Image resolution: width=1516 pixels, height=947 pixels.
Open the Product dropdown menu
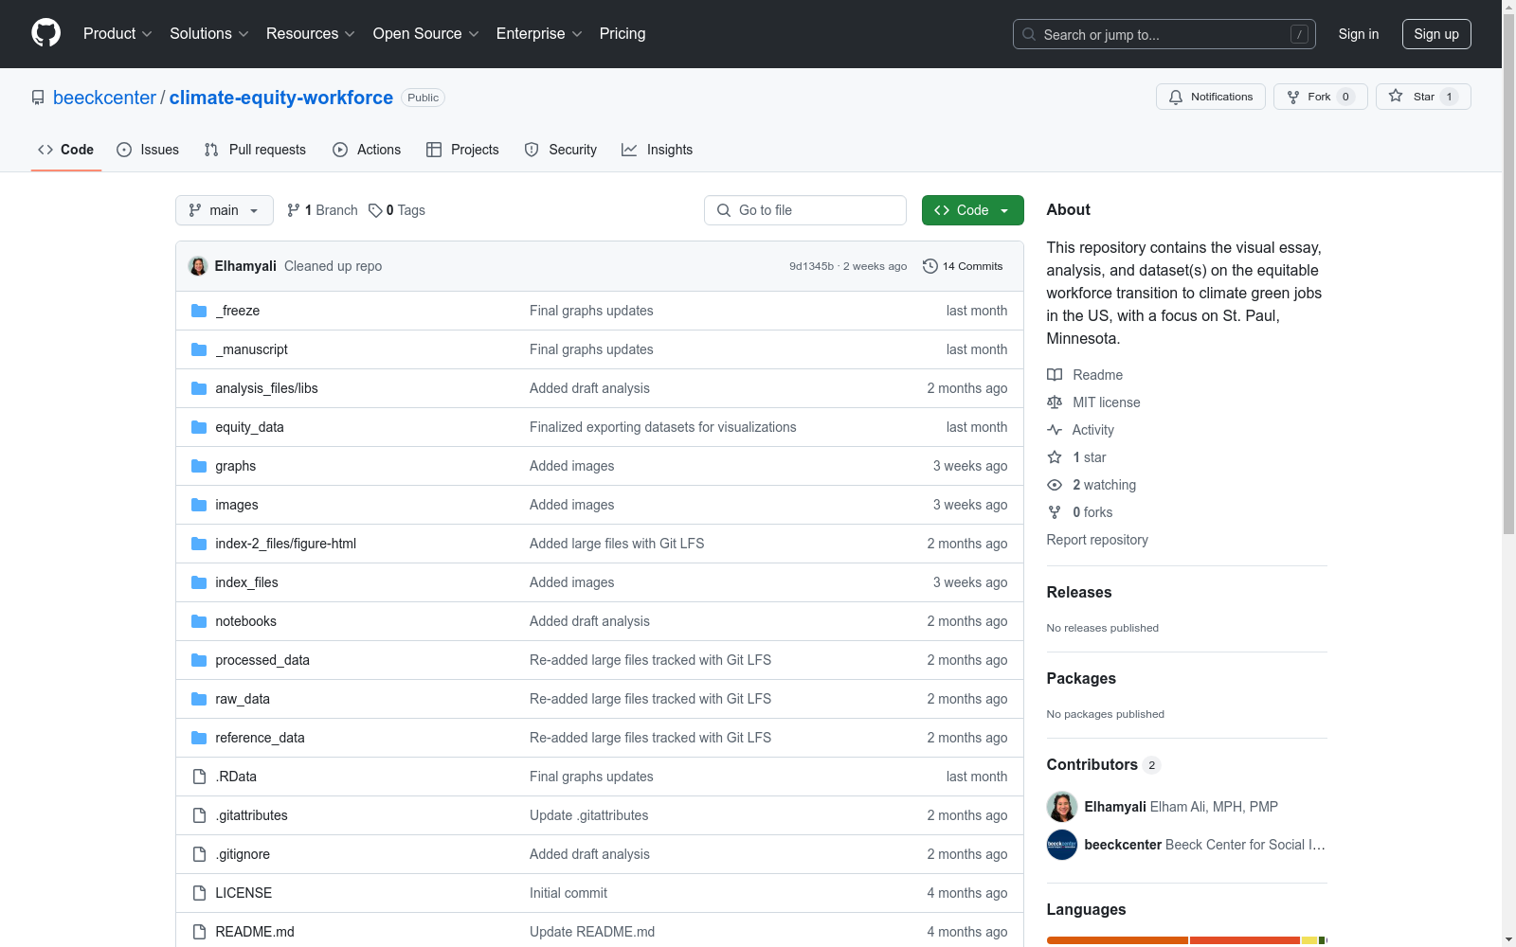(117, 33)
